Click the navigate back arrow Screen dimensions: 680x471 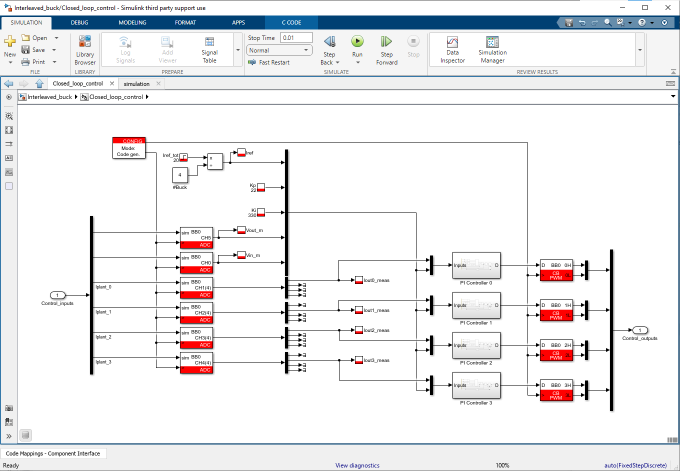pos(8,83)
